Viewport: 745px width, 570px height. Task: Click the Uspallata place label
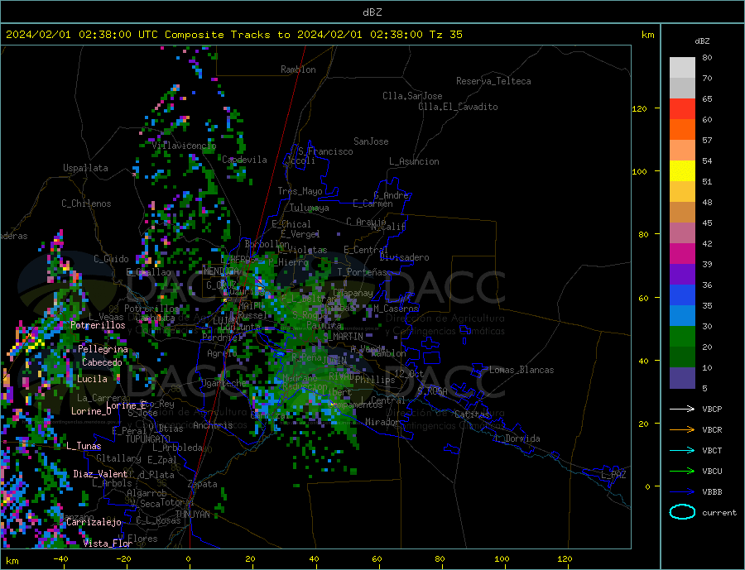85,168
